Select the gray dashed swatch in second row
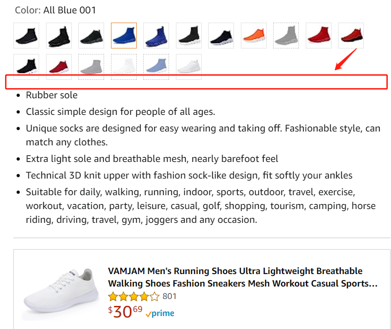This screenshot has width=391, height=329. coord(91,67)
